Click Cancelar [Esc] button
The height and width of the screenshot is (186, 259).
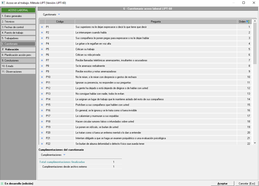[247, 184]
